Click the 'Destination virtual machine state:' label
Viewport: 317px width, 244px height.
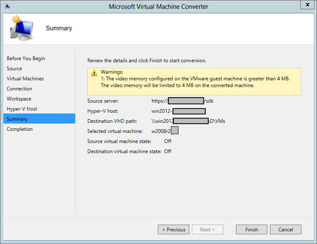tap(124, 151)
